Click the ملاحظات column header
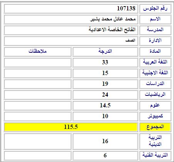Screen dimensions: 174x162 (37, 52)
